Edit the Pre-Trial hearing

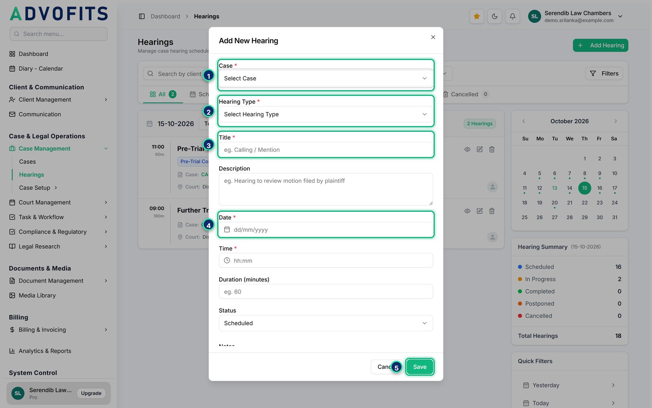480,149
